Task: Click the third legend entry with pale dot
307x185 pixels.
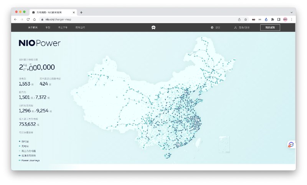Action: [x=27, y=151]
